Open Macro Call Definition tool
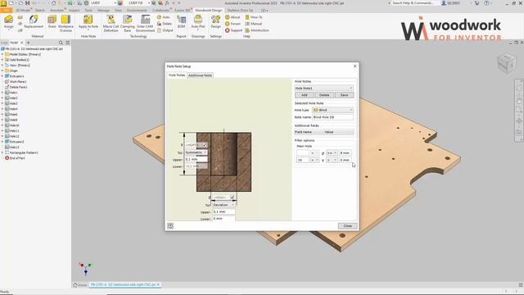Screen dimensions: 524x295 click(111, 24)
